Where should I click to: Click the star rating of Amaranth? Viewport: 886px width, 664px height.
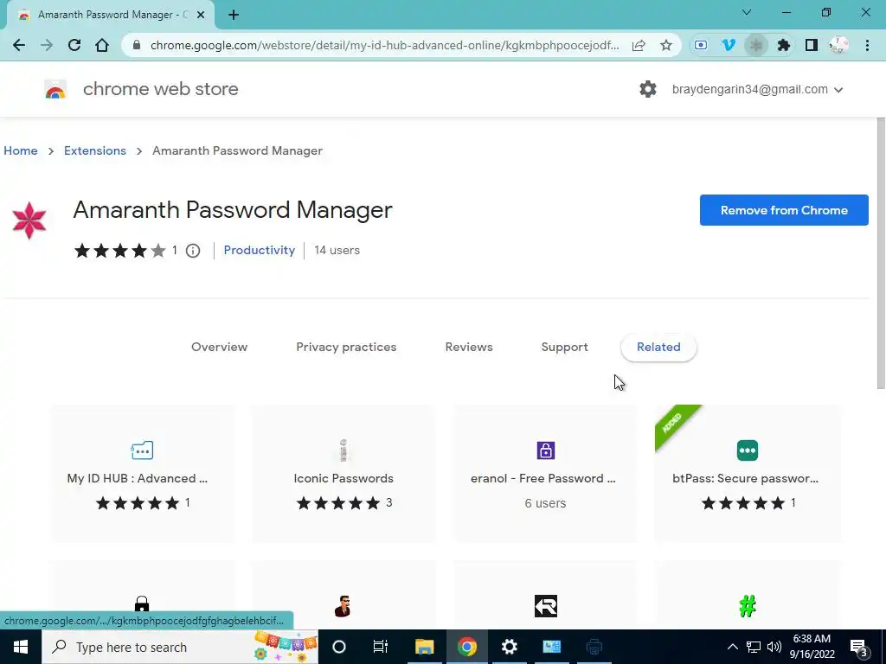tap(119, 251)
